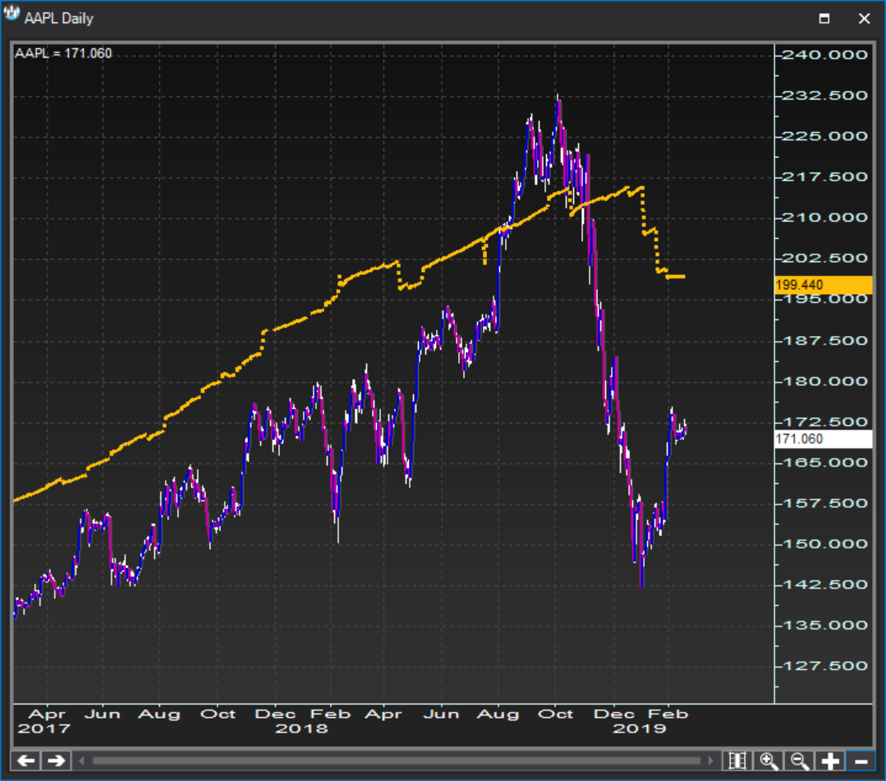The image size is (886, 781).
Task: Click the horizontal scrollbar right arrow
Action: pyautogui.click(x=711, y=761)
